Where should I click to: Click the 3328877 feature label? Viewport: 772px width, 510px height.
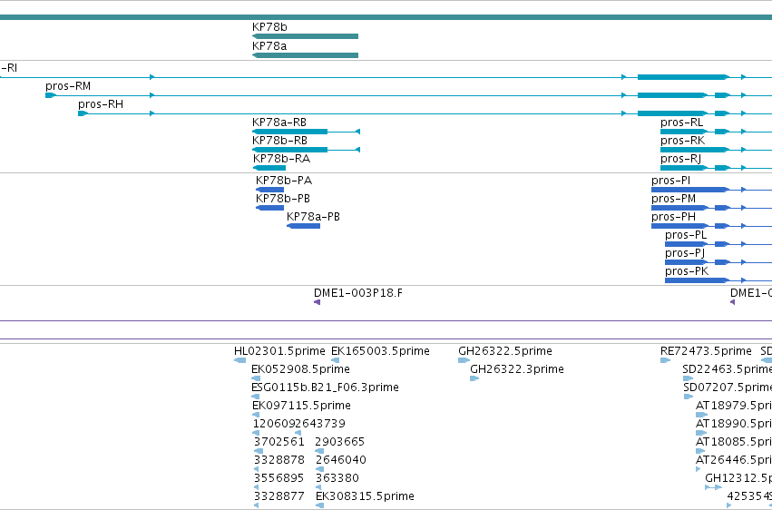279,496
